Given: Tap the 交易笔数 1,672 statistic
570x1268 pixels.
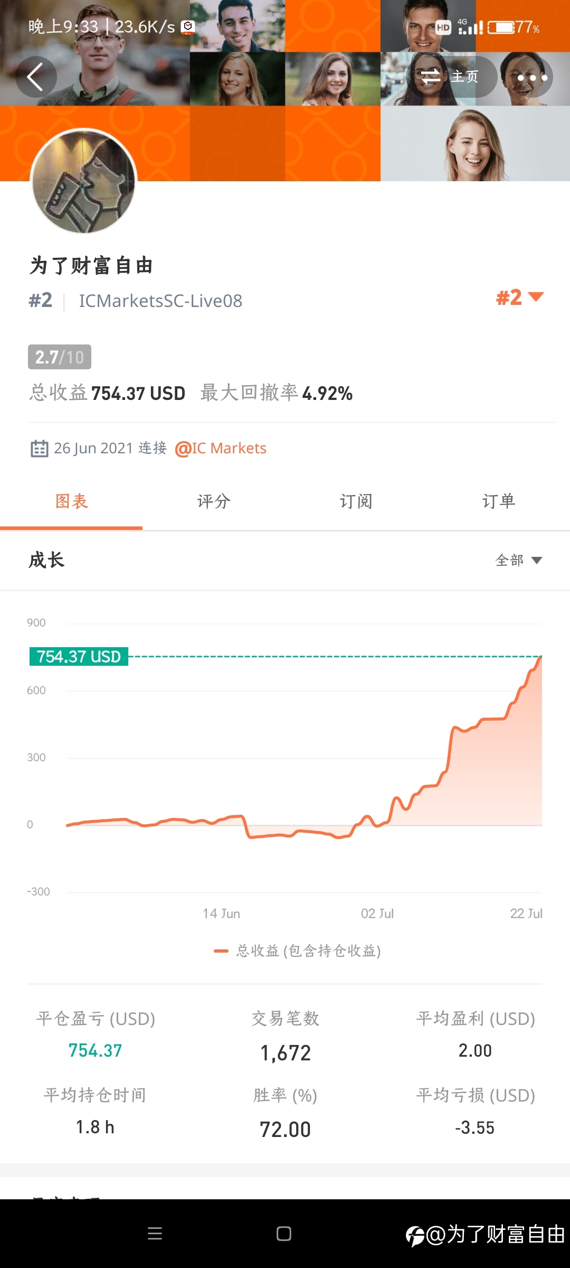Looking at the screenshot, I should click(x=285, y=1036).
